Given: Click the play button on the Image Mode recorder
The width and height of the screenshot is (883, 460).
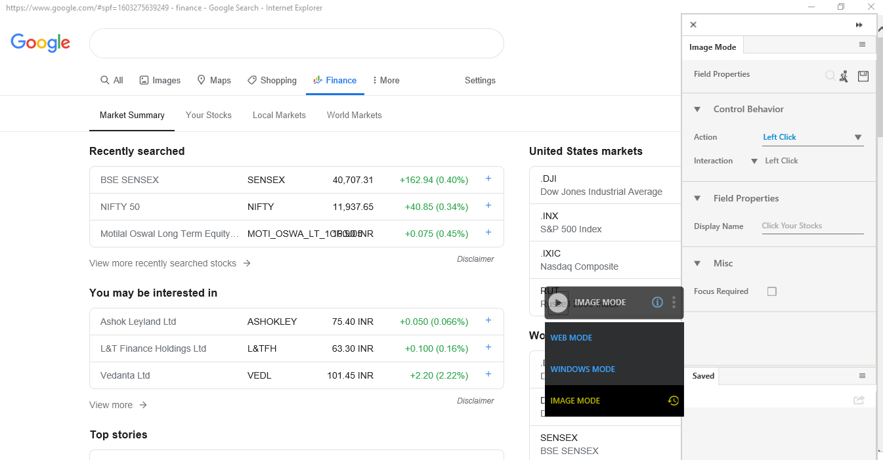Looking at the screenshot, I should pyautogui.click(x=558, y=303).
